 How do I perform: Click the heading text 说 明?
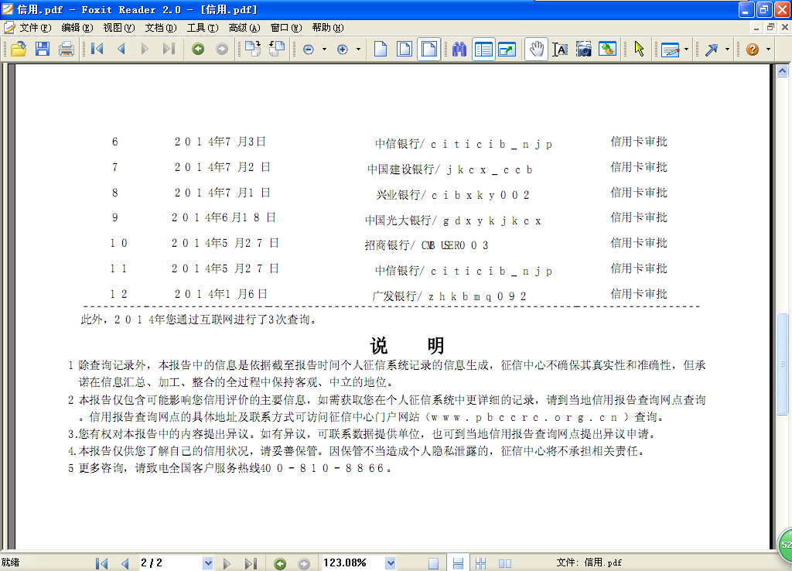[x=407, y=346]
